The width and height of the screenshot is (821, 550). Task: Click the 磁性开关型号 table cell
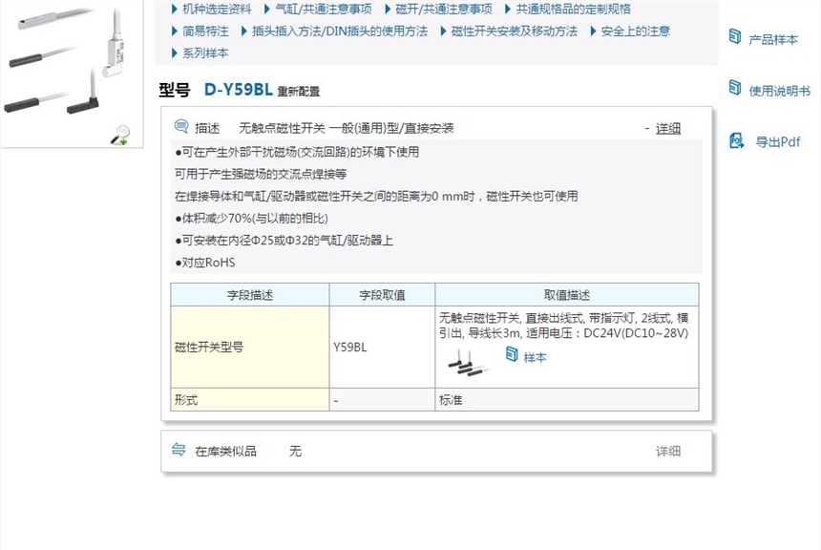click(x=250, y=347)
